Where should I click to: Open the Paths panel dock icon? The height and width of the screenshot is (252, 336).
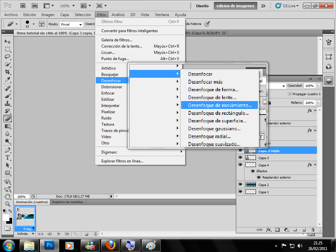pyautogui.click(x=328, y=57)
